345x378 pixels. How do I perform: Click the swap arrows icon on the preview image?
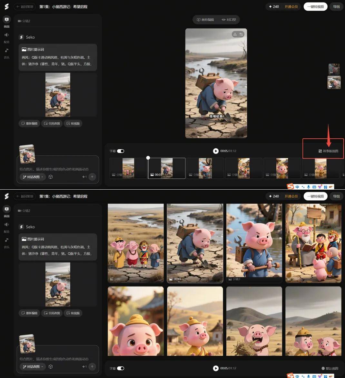(x=241, y=34)
